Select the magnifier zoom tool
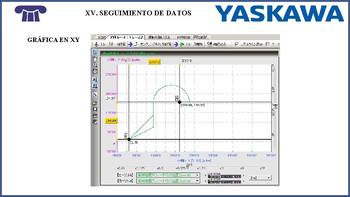350x197 pixels. (x=95, y=65)
